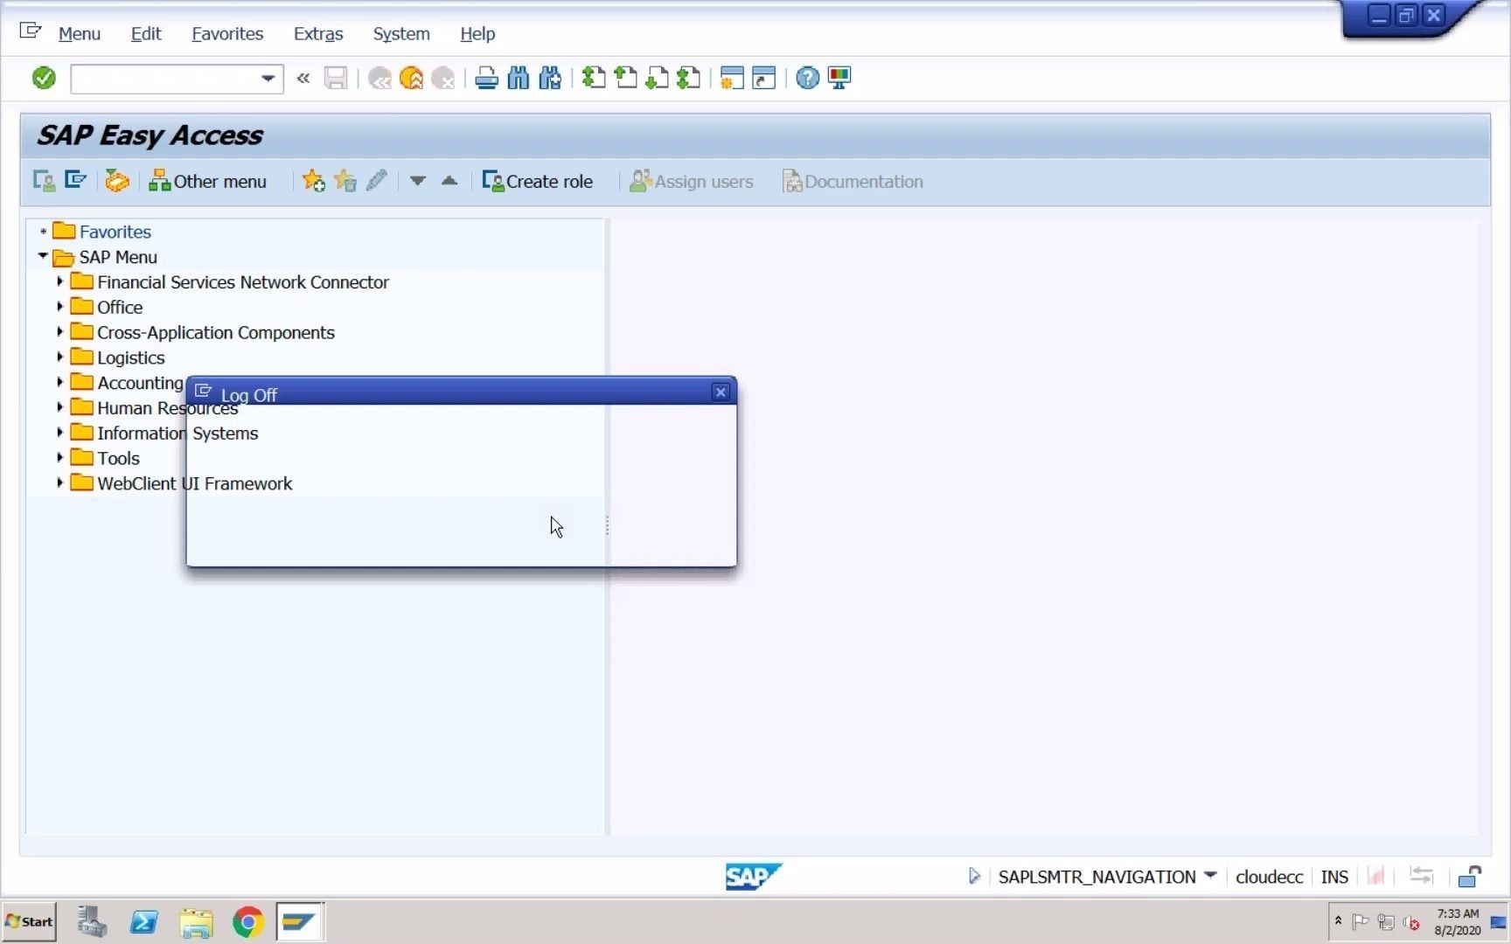Open Google Chrome from the taskbar
Image resolution: width=1511 pixels, height=944 pixels.
248,922
